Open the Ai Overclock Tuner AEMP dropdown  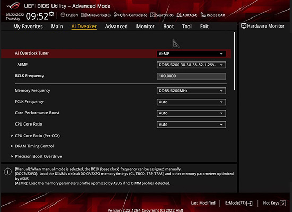(x=191, y=54)
